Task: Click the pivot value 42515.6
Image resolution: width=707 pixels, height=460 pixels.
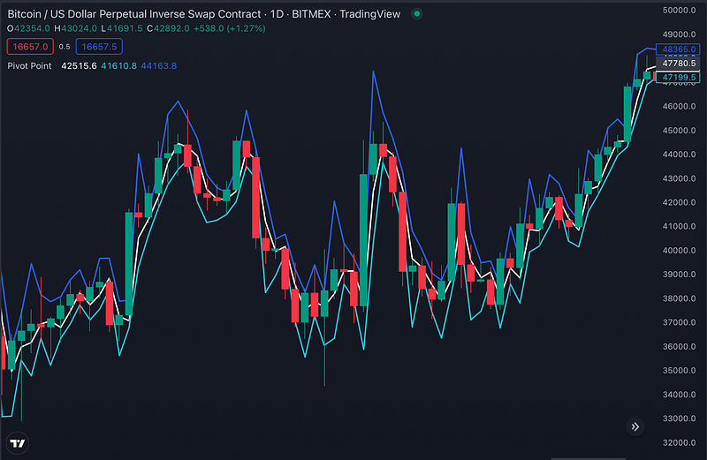Action: pyautogui.click(x=79, y=66)
